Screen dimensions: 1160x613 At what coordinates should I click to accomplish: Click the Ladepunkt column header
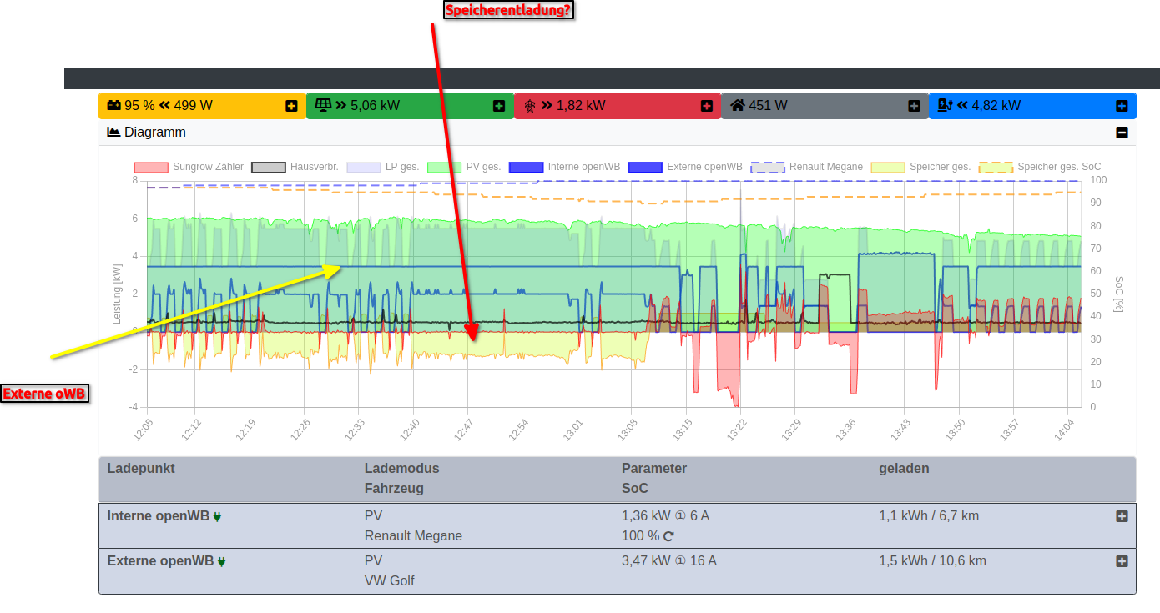click(x=141, y=468)
